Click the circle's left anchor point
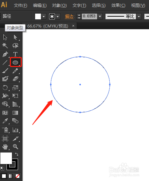The width and height of the screenshot is (149, 181). point(51,85)
